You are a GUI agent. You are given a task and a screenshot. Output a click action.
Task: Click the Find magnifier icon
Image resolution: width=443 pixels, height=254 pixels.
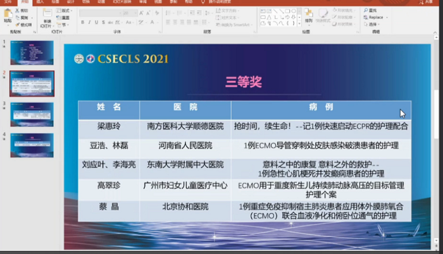pyautogui.click(x=365, y=11)
